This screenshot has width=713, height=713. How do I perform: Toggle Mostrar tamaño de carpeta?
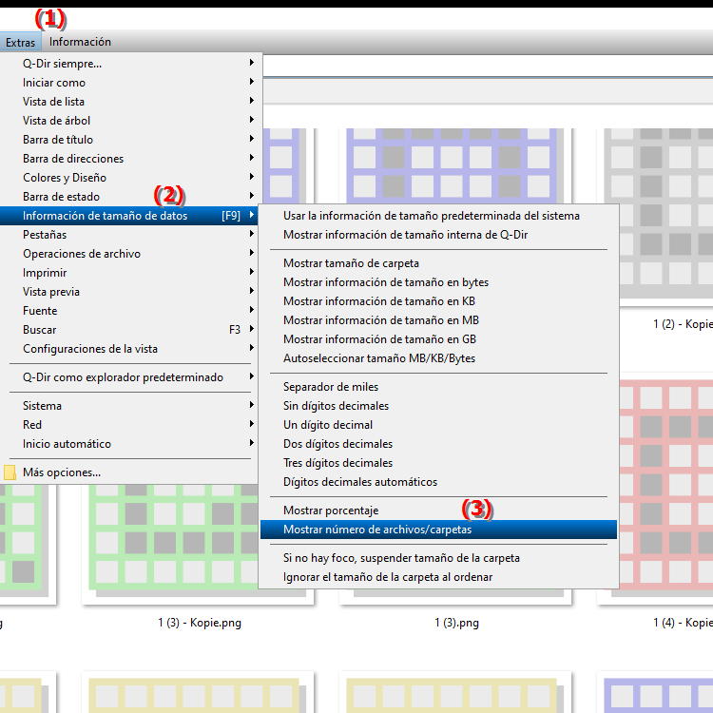438,263
